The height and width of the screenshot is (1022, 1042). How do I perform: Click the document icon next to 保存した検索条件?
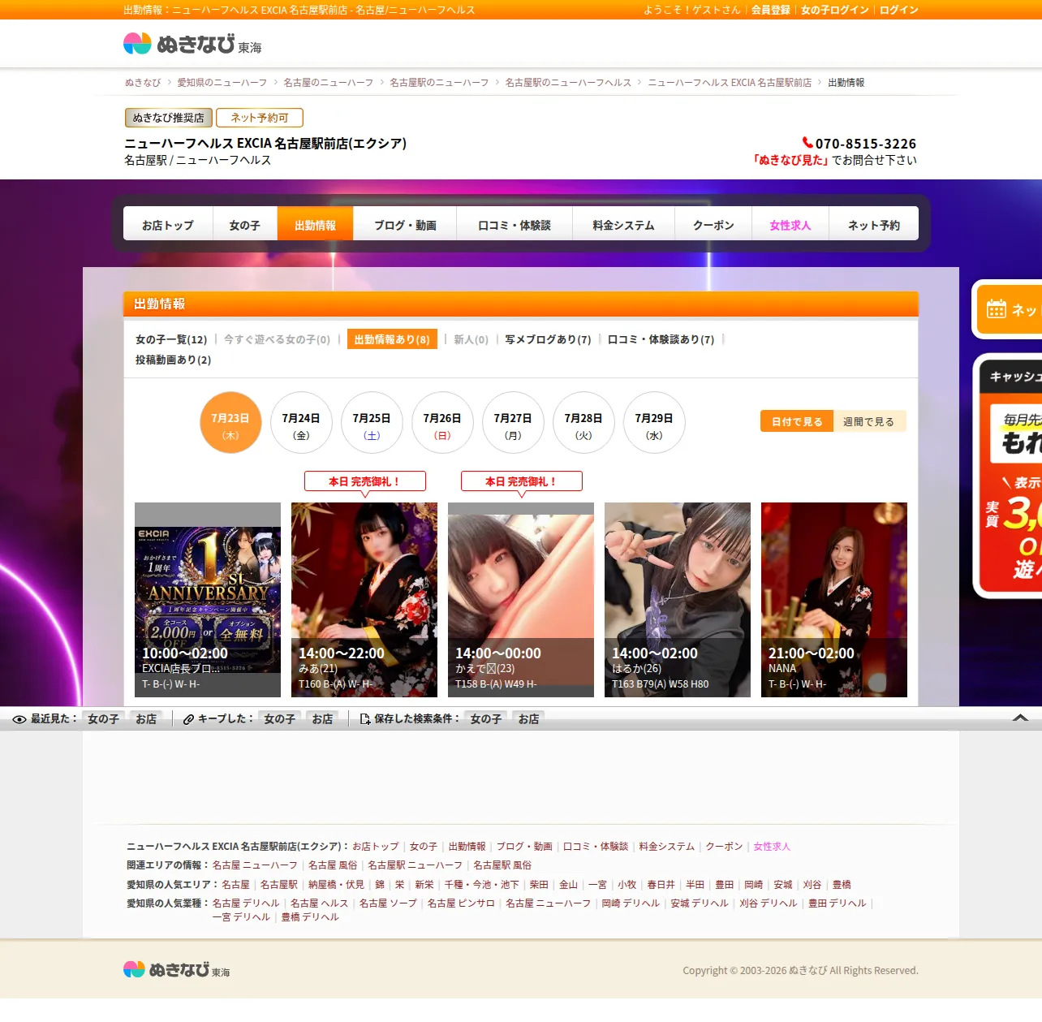click(x=365, y=719)
